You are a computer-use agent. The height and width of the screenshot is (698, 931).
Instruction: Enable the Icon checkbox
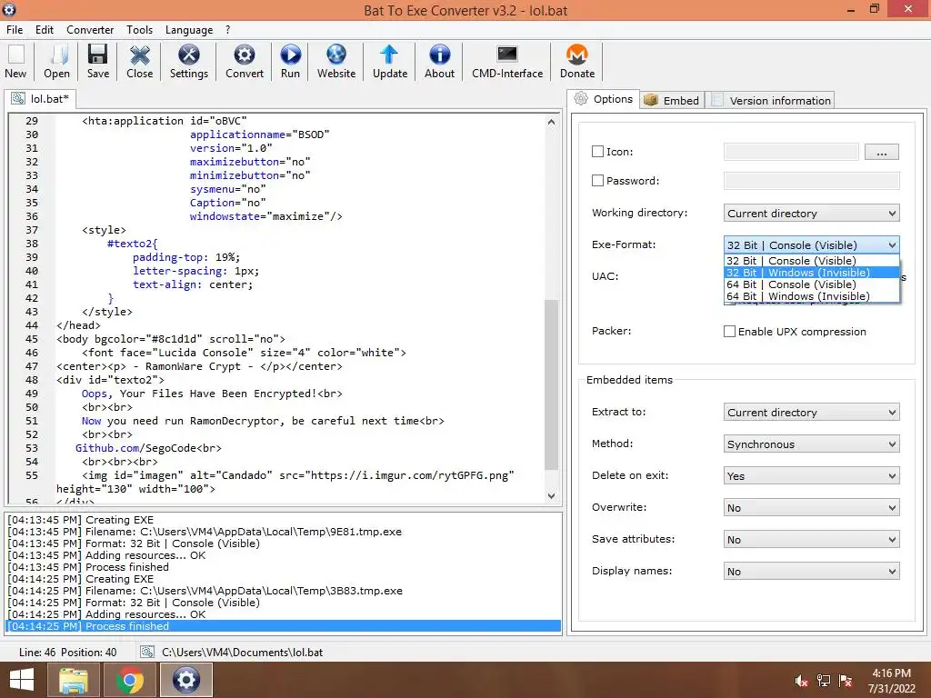pyautogui.click(x=597, y=152)
